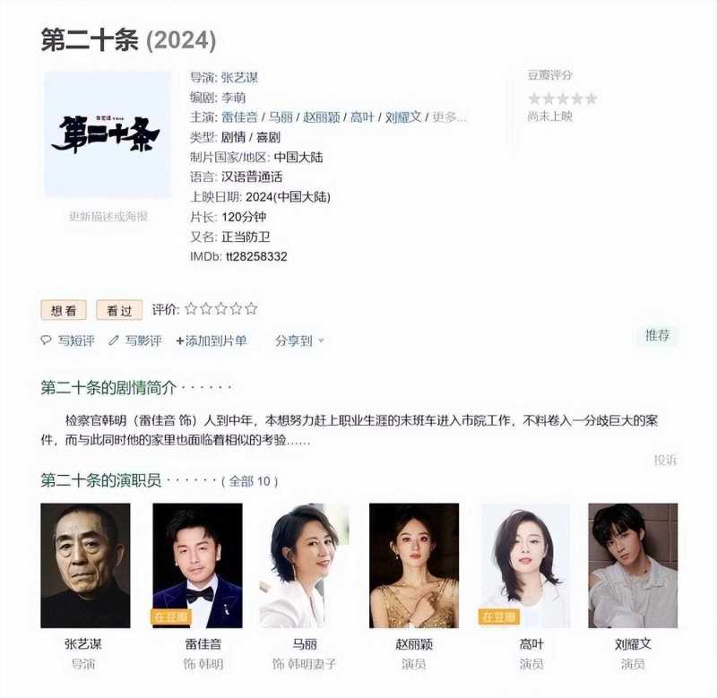Viewport: 717px width, 698px height.
Task: Expand the cast list via 更多...
Action: tap(449, 117)
